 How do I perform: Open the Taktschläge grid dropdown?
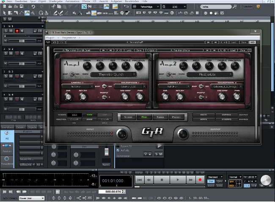[x=148, y=7]
